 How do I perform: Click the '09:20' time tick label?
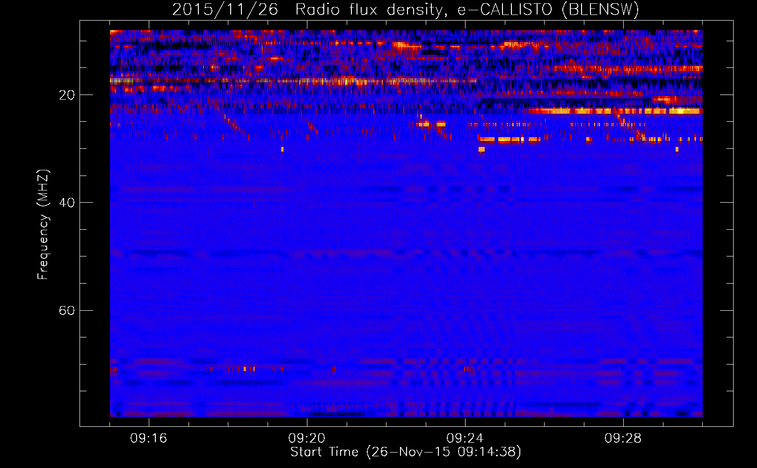307,439
